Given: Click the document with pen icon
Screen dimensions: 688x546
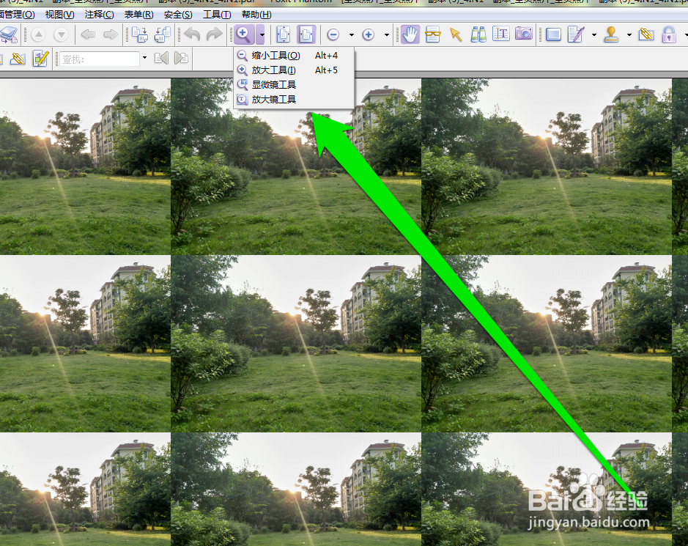Looking at the screenshot, I should [576, 34].
